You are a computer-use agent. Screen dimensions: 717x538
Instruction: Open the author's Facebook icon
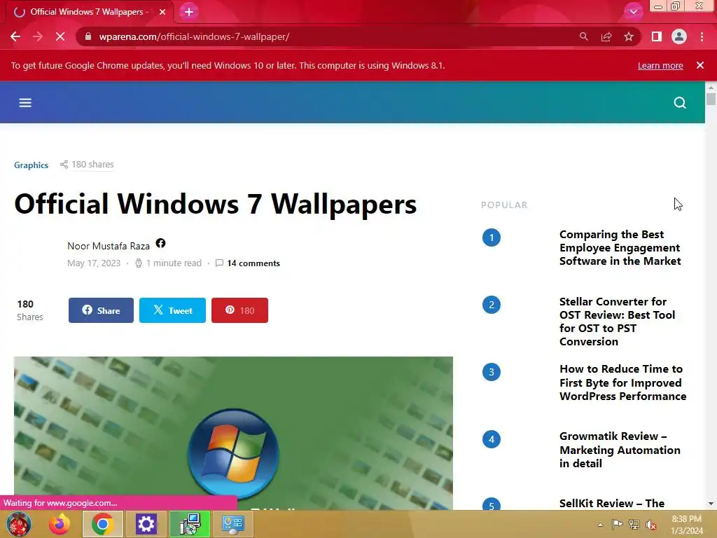pos(160,243)
